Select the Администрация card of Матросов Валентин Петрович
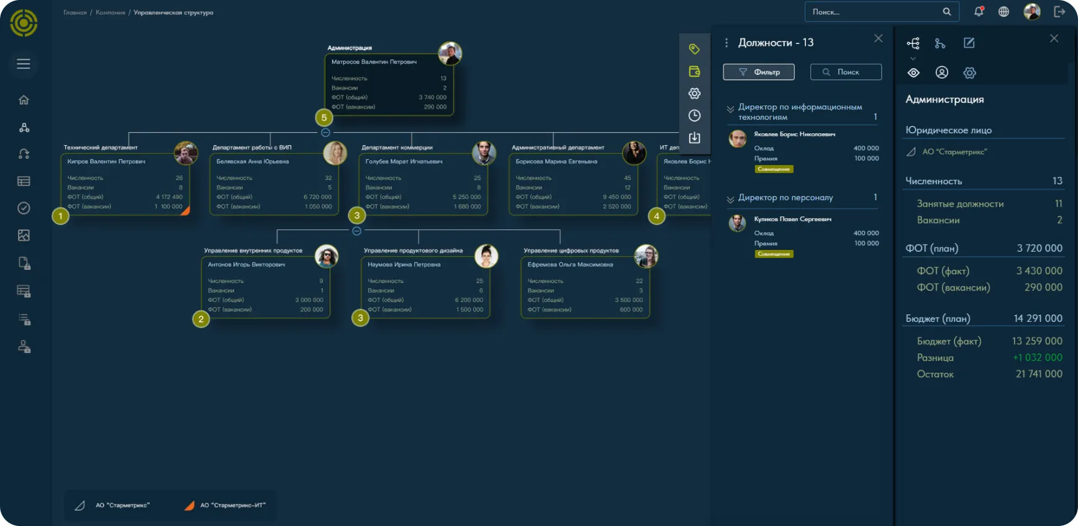Image resolution: width=1078 pixels, height=526 pixels. point(389,84)
